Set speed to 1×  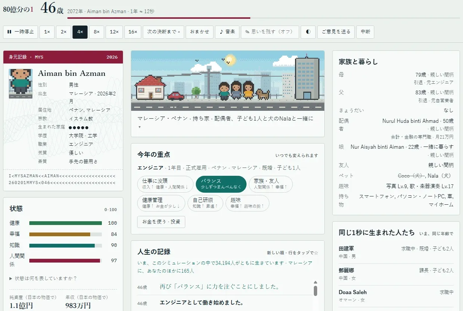47,32
